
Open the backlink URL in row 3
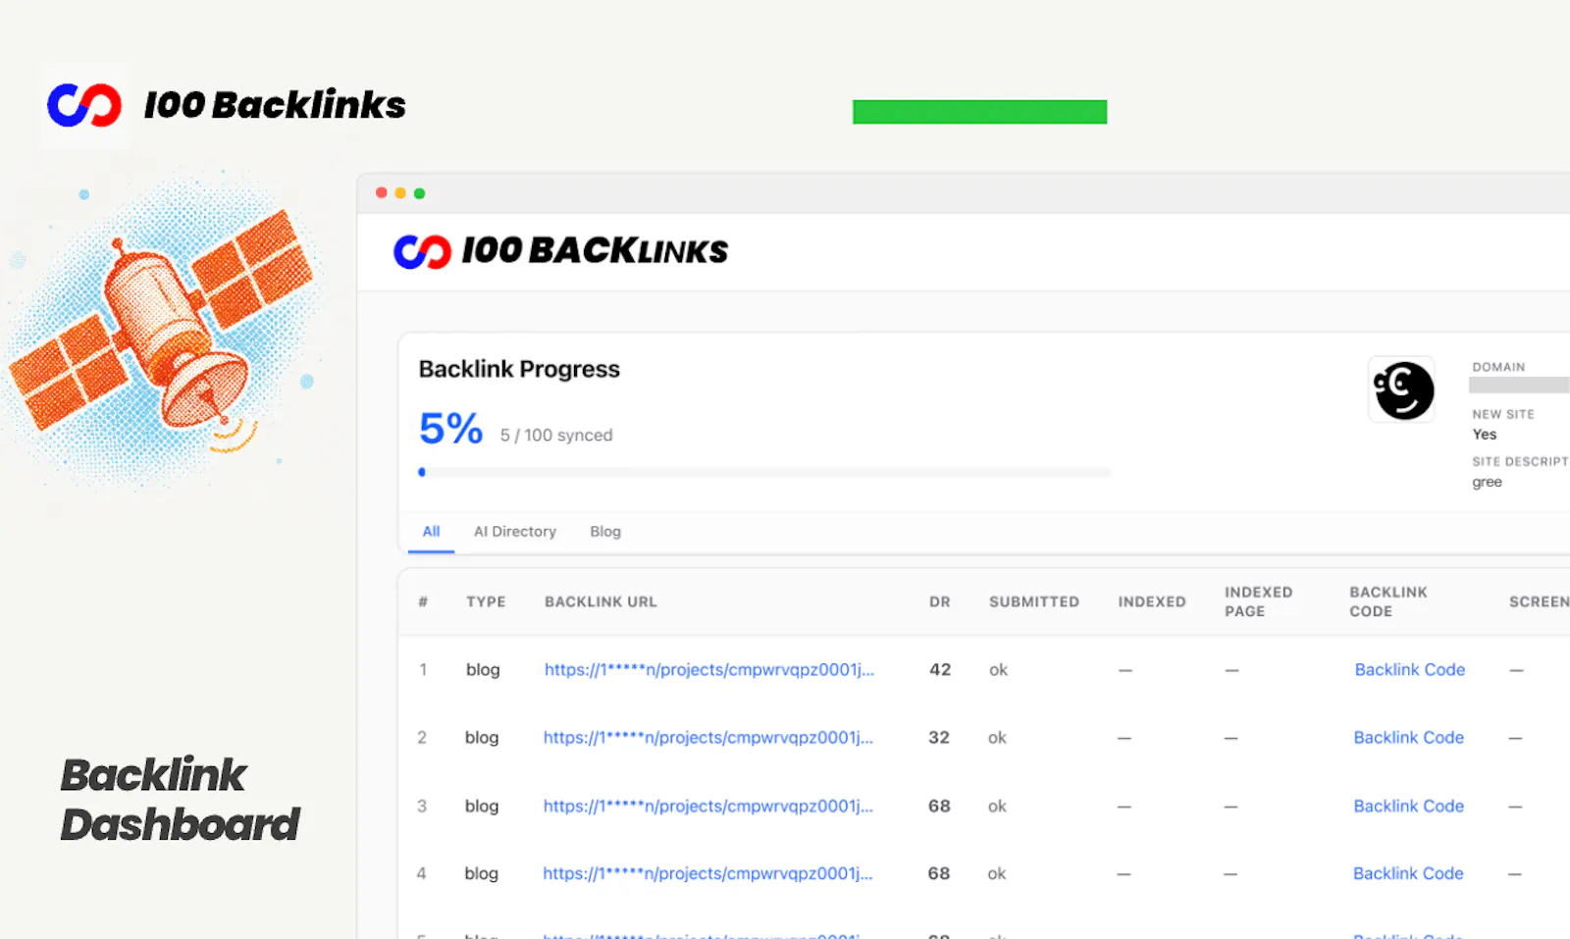click(x=708, y=807)
